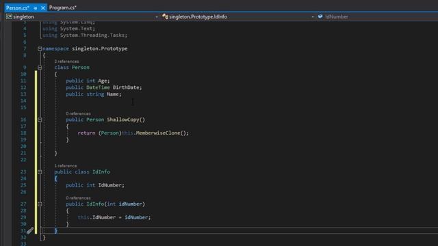Collapse the class Person block
This screenshot has height=246, width=438.
point(40,68)
